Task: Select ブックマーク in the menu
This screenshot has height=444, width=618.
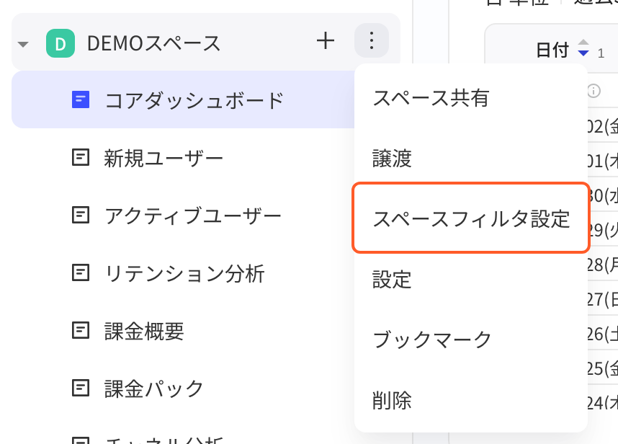Action: 470,339
